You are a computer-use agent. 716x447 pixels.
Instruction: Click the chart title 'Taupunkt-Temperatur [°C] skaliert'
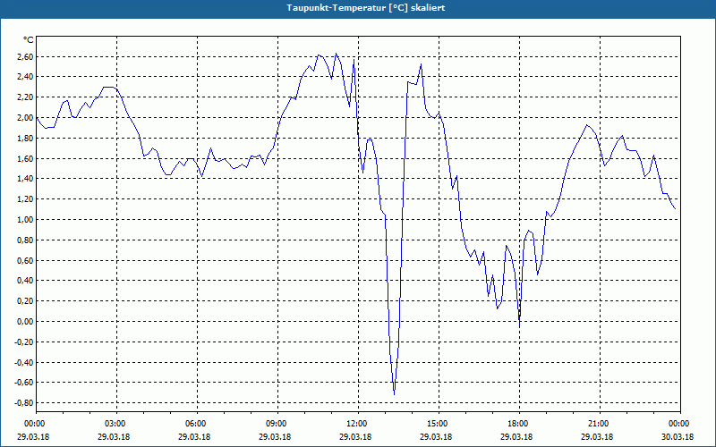click(366, 8)
